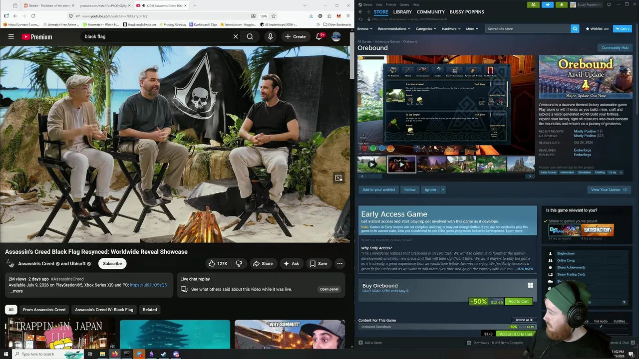
Task: Select 'Assassin's Creed IV: Black Flag' chip
Action: click(x=104, y=310)
